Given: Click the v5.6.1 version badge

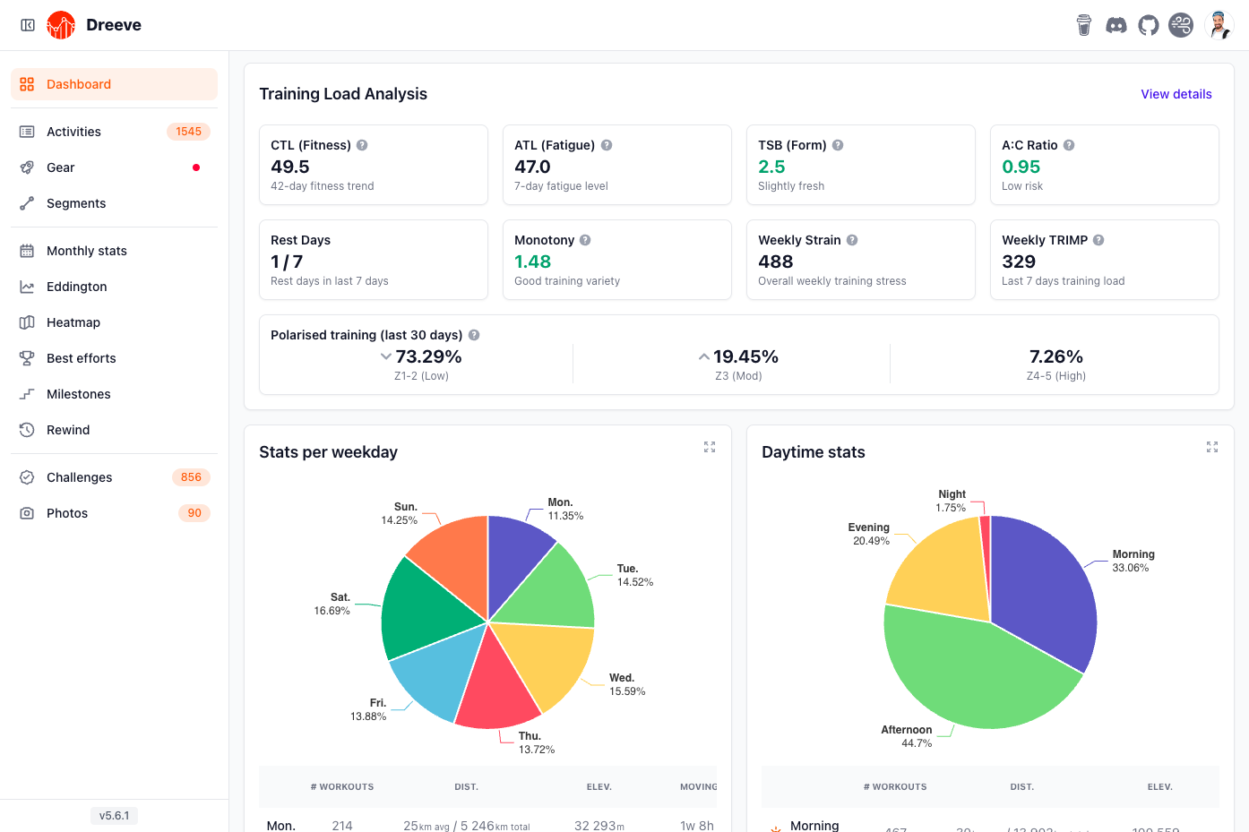Looking at the screenshot, I should pyautogui.click(x=114, y=816).
